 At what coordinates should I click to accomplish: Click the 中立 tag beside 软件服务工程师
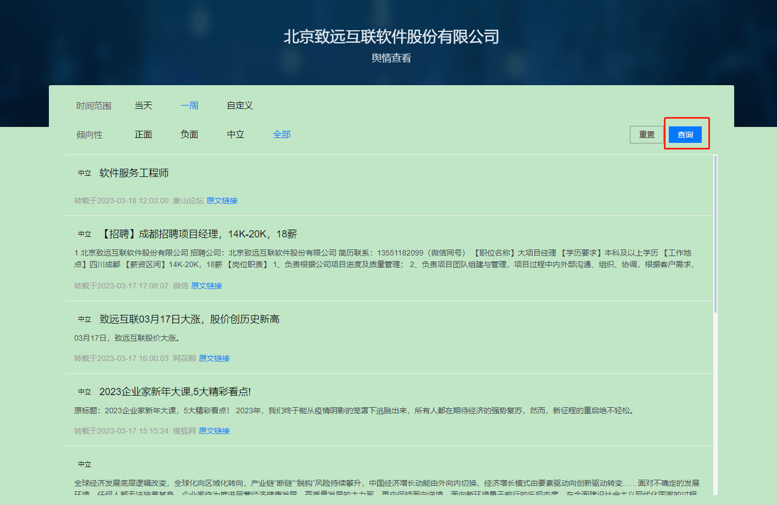click(x=85, y=173)
